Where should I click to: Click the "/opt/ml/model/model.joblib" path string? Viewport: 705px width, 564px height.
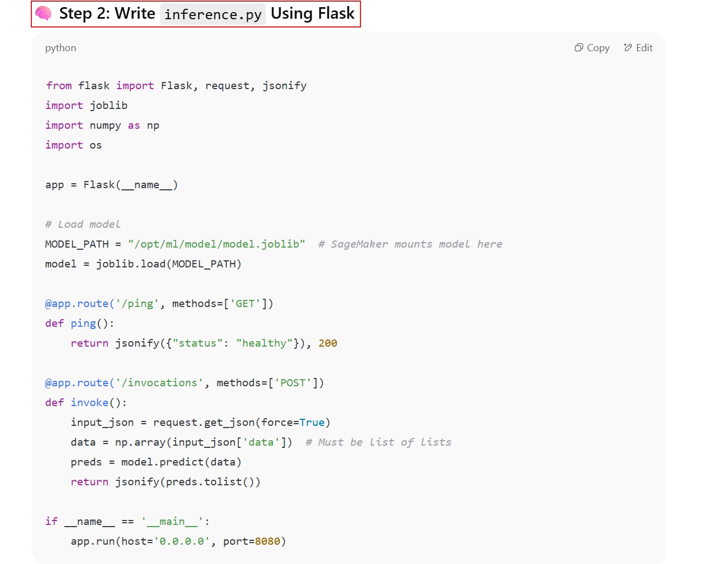coord(216,244)
